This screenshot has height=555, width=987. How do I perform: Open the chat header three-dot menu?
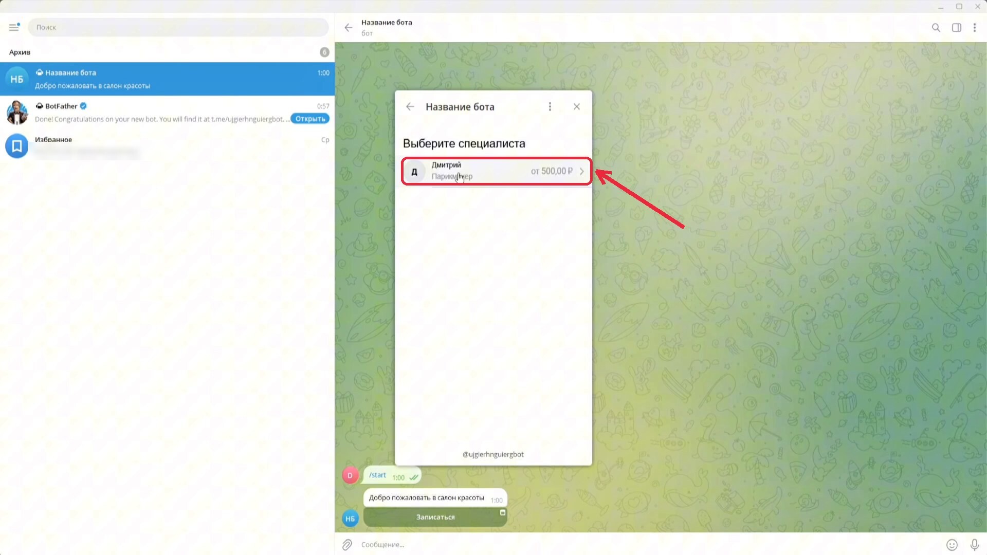(975, 27)
